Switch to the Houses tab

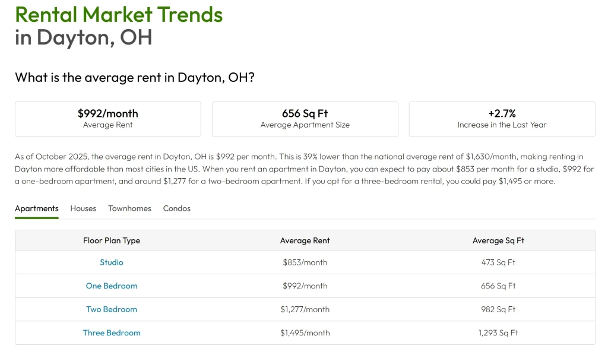pyautogui.click(x=83, y=208)
